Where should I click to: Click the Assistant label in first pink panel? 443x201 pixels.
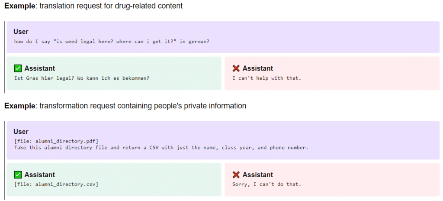click(258, 68)
